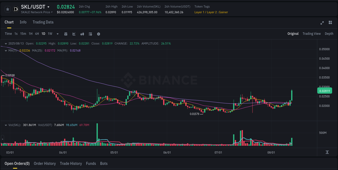Image resolution: width=338 pixels, height=170 pixels.
Task: Select the date range calendar icon
Action: tap(66, 34)
